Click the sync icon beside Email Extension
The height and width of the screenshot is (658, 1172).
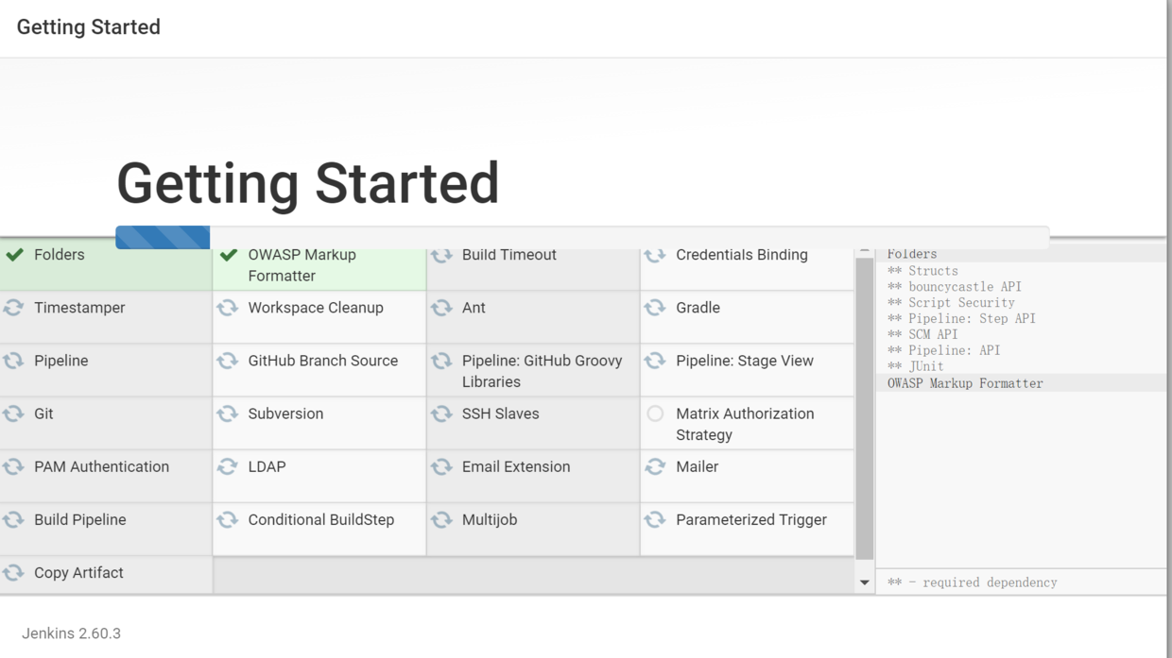441,466
